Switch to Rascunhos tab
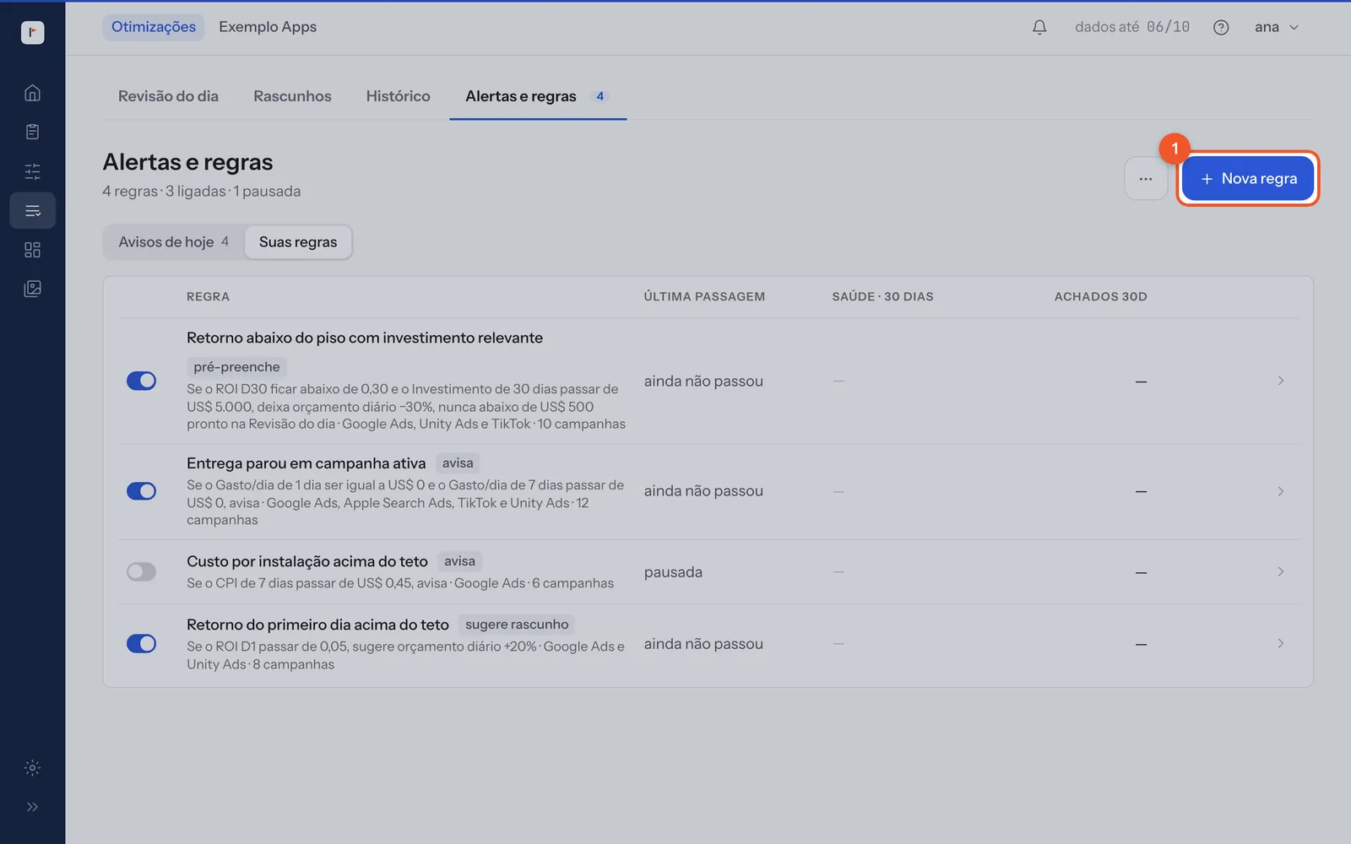The height and width of the screenshot is (844, 1351). [x=292, y=96]
